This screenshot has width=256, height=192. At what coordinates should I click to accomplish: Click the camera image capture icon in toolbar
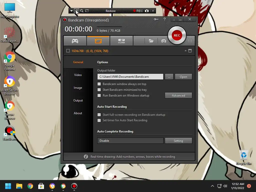pos(163,41)
